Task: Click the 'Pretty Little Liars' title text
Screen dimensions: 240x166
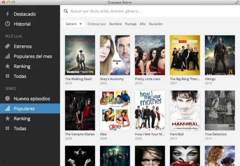Action: 148,79
